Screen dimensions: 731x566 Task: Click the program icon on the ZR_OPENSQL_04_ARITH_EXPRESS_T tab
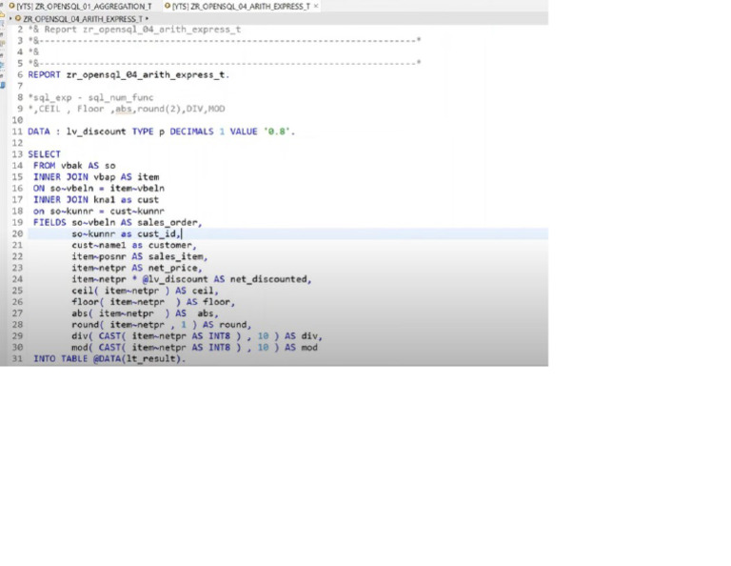click(x=168, y=6)
